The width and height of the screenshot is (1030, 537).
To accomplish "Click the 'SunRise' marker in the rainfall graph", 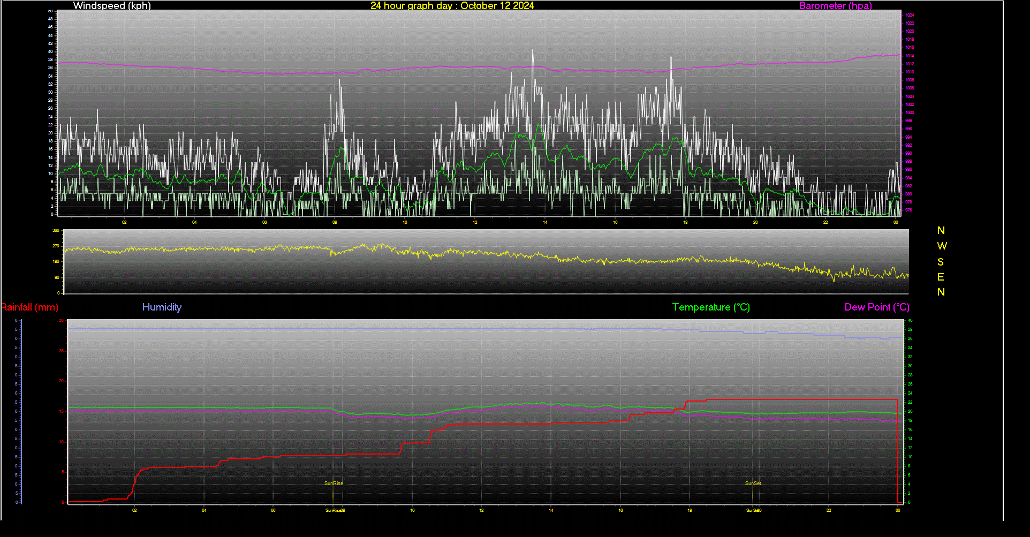I will click(x=334, y=483).
